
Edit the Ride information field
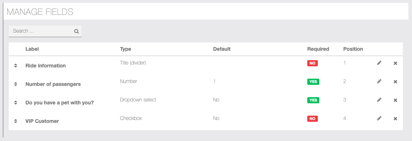click(379, 63)
